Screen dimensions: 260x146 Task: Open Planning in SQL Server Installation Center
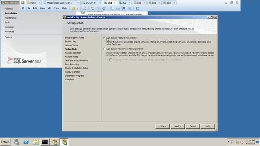pyautogui.click(x=9, y=9)
